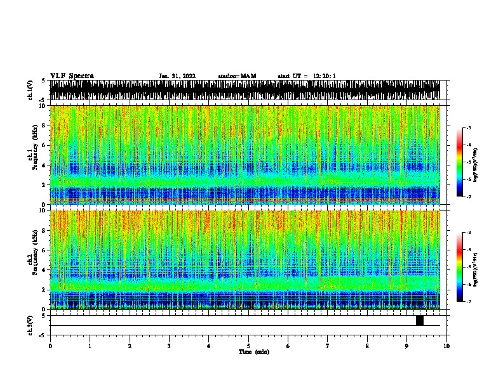The height and width of the screenshot is (388, 503).
Task: Click the "ch.3(V)" axis label
Action: [30, 325]
